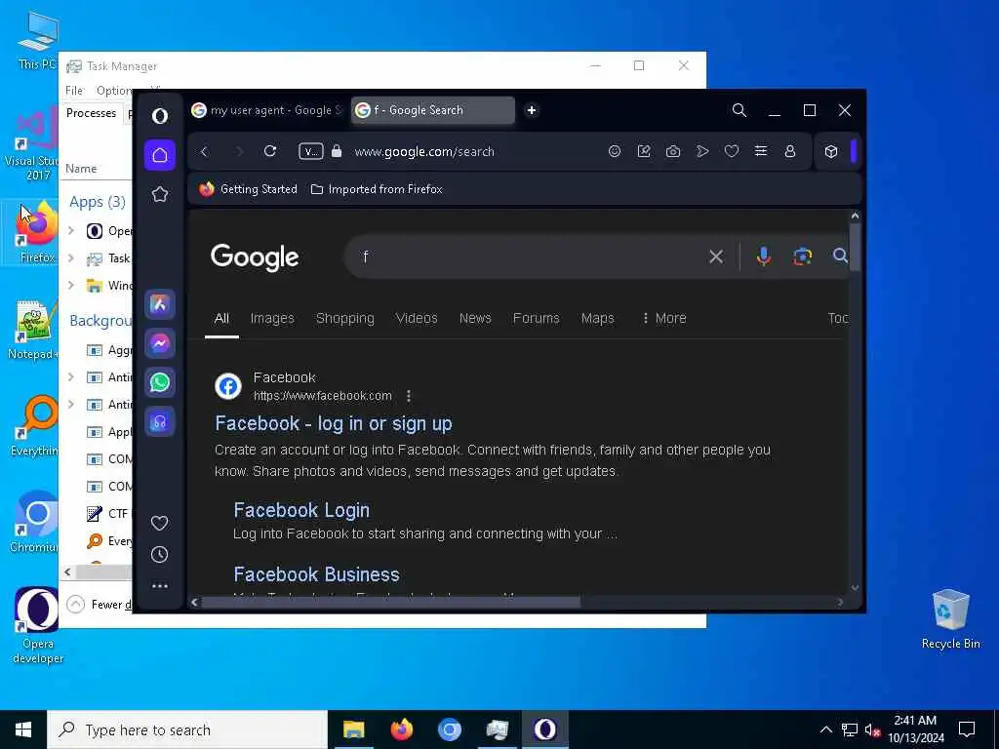Viewport: 999px width, 749px height.
Task: Open Opera bookmarks star sidebar icon
Action: click(160, 194)
